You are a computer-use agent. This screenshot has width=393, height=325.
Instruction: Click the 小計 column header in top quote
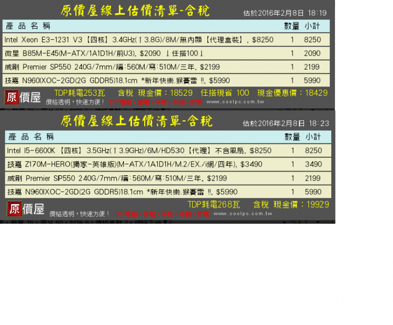tap(312, 26)
